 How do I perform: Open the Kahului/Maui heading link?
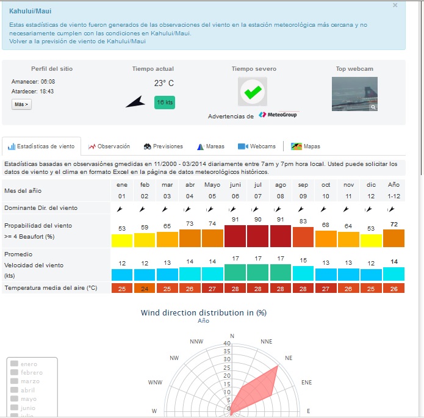coord(31,11)
